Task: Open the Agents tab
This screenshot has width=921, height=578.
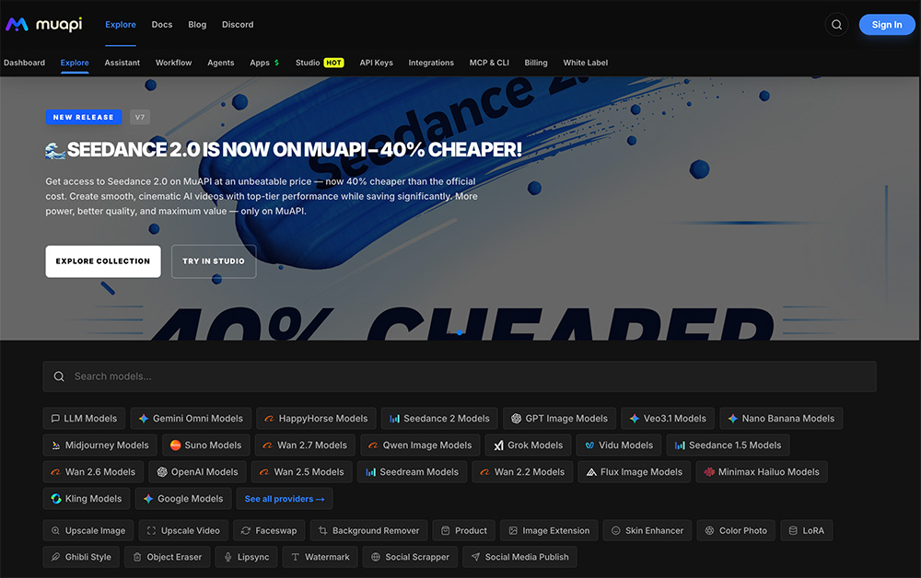Action: (220, 63)
